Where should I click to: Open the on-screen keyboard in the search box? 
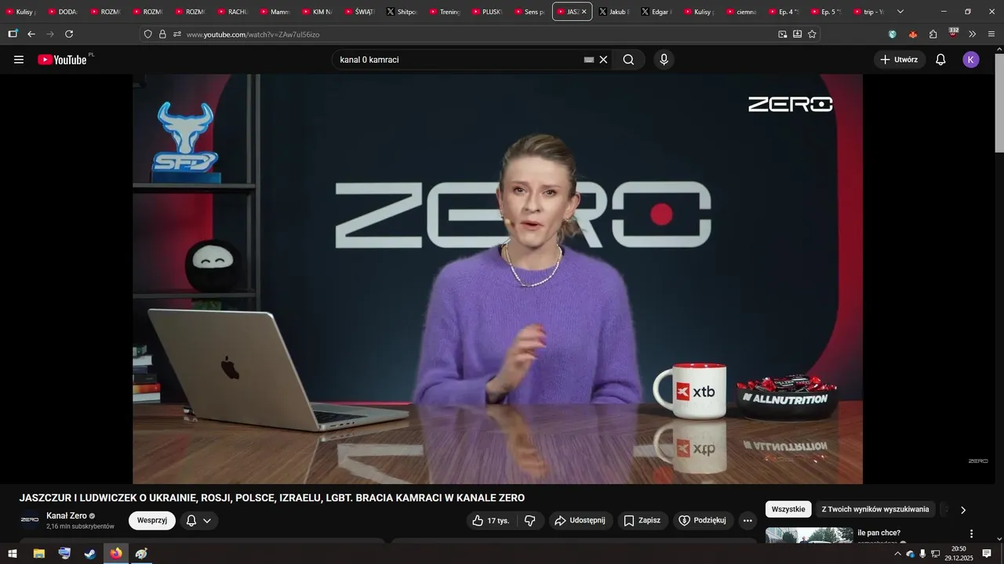589,60
